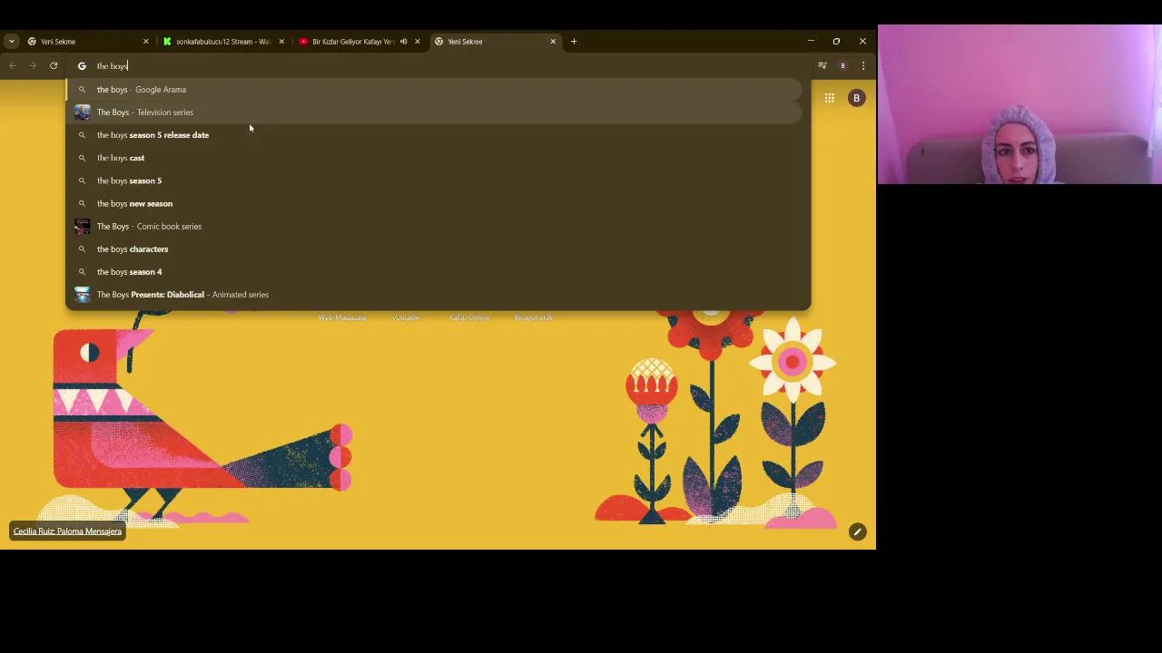The width and height of the screenshot is (1162, 653).
Task: Close the sonkafabukucu12 Stream tab
Action: [x=281, y=41]
